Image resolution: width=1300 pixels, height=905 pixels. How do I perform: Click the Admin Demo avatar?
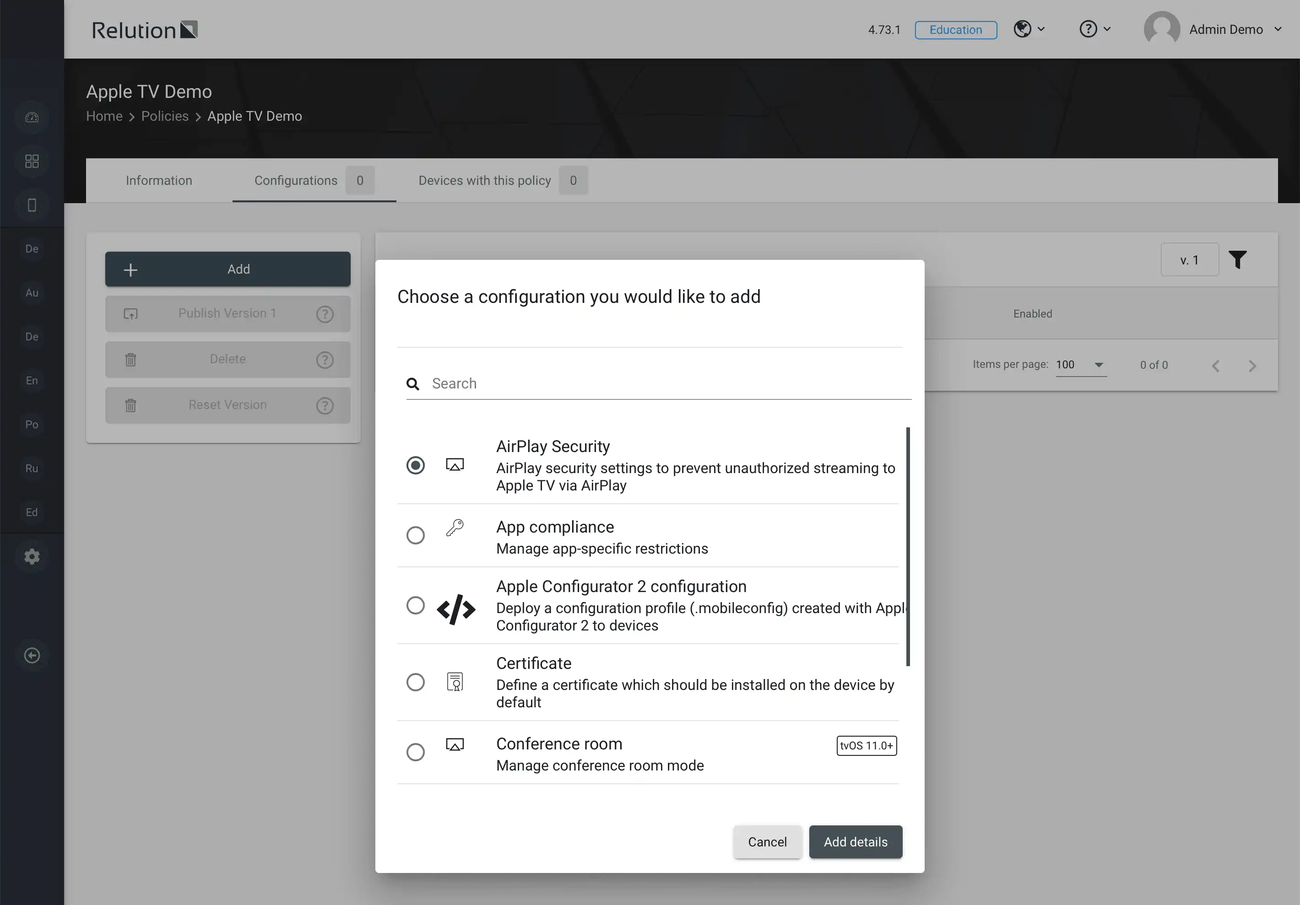[x=1162, y=29]
